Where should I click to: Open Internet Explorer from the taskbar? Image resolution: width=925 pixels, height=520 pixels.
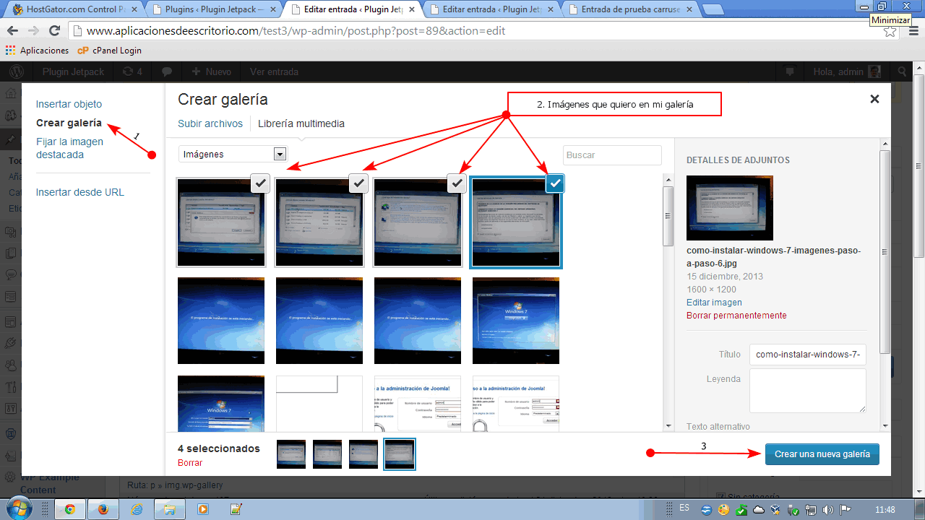[x=137, y=508]
